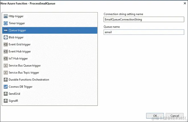
Task: Click the Http trigger icon
Action: 5,16
